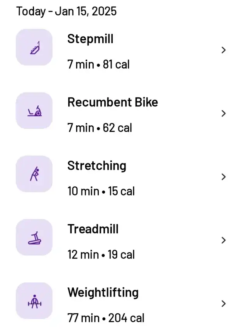Tap the Stretching figure icon

click(x=34, y=174)
